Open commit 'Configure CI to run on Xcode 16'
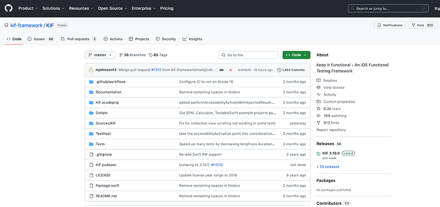The width and height of the screenshot is (440, 207). (206, 82)
